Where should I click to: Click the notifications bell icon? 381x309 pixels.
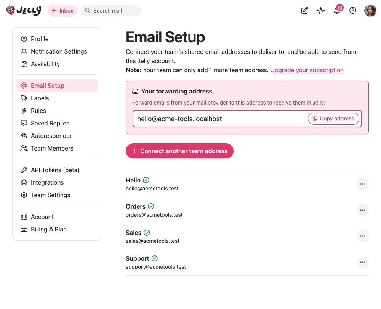point(336,11)
